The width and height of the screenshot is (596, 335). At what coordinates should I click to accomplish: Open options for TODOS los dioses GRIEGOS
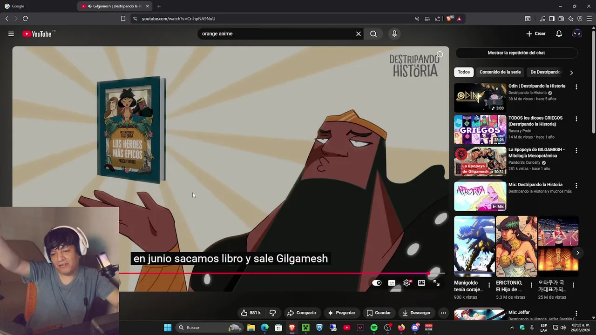pos(576,119)
